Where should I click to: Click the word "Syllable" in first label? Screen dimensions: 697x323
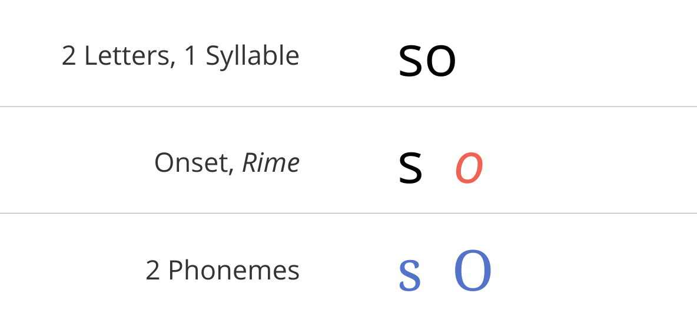tap(253, 56)
